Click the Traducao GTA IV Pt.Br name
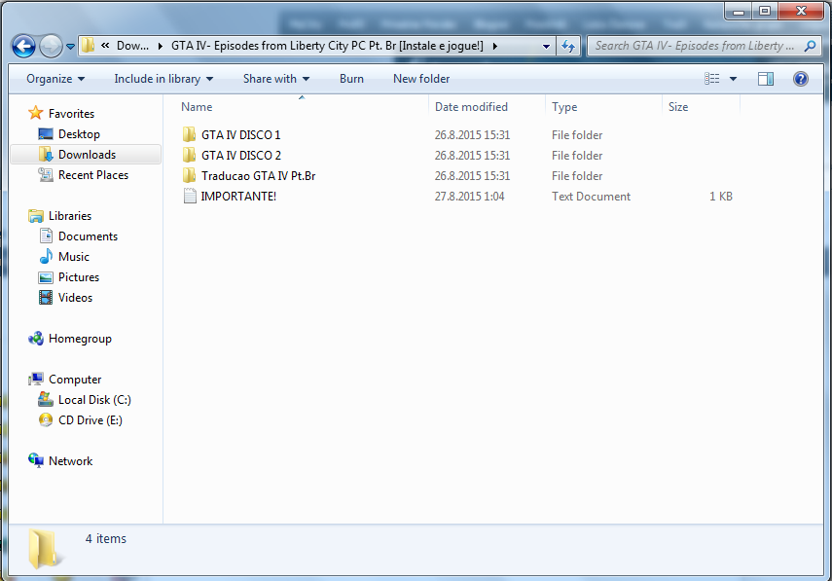Viewport: 832px width, 581px height. tap(259, 175)
